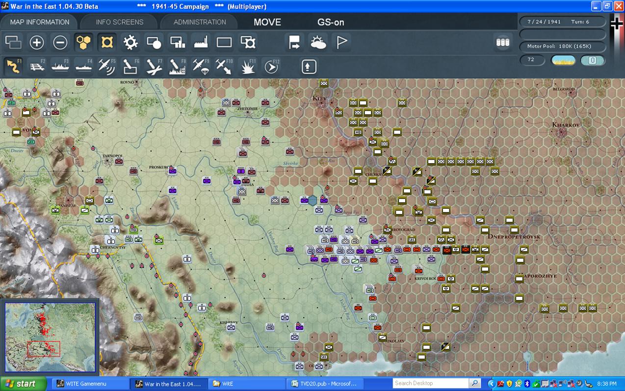Screen dimensions: 625x391
Task: Click the factory icon in toolbar
Action: click(201, 43)
